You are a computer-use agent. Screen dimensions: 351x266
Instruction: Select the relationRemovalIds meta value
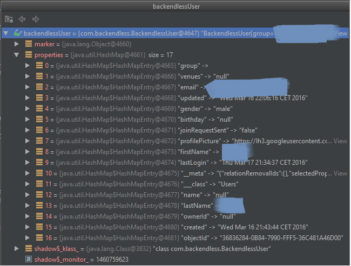pyautogui.click(x=274, y=173)
